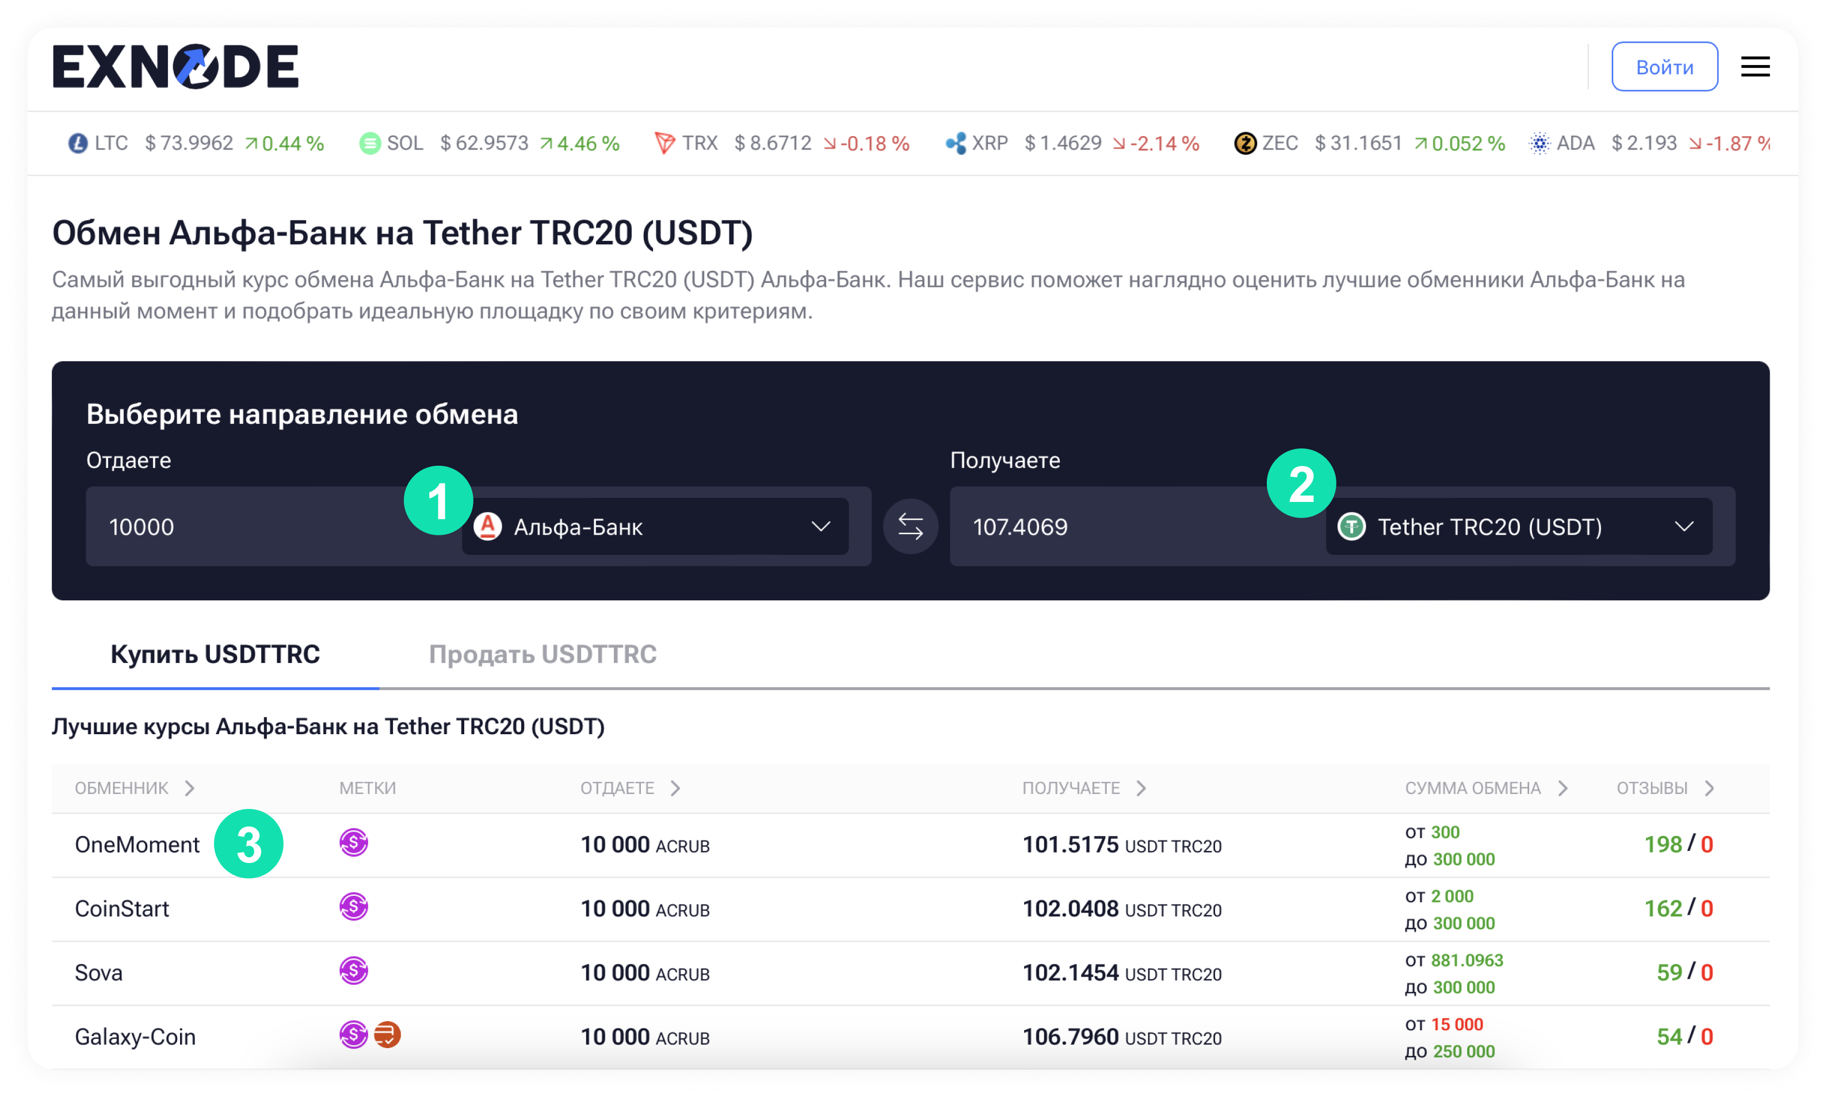Open the EXNODE logo home link

point(175,67)
